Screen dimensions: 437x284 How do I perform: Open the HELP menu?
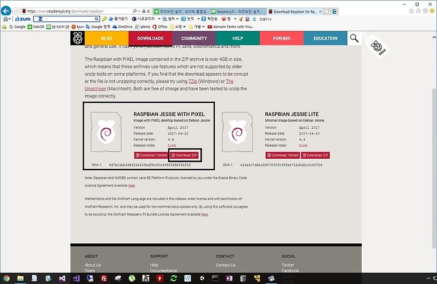pos(238,38)
